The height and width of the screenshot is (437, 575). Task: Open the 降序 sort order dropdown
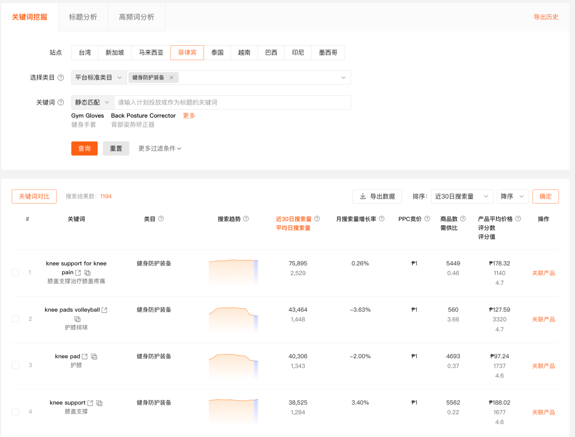click(512, 196)
